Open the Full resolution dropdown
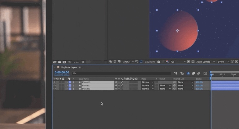 coord(178,62)
